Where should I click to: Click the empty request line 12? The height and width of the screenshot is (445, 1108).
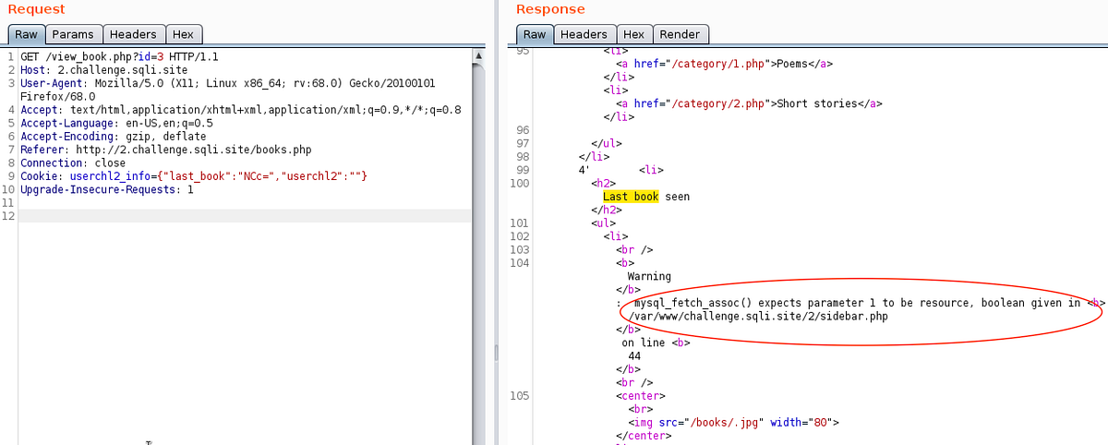tap(245, 215)
